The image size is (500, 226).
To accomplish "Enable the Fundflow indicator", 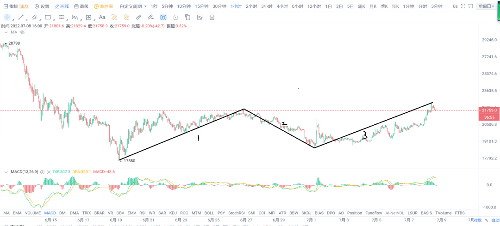I will (x=374, y=213).
